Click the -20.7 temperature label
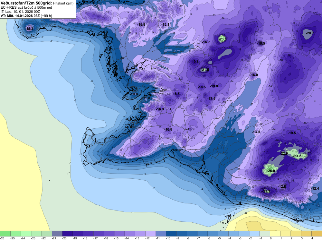Screen dimensions: 322x240 tap(310, 33)
